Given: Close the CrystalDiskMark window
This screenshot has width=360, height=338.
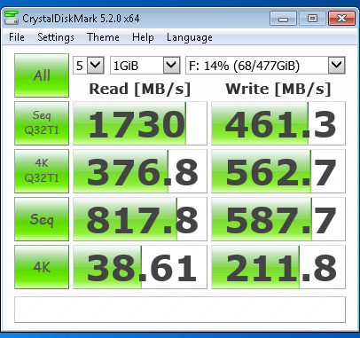Looking at the screenshot, I should 341,19.
